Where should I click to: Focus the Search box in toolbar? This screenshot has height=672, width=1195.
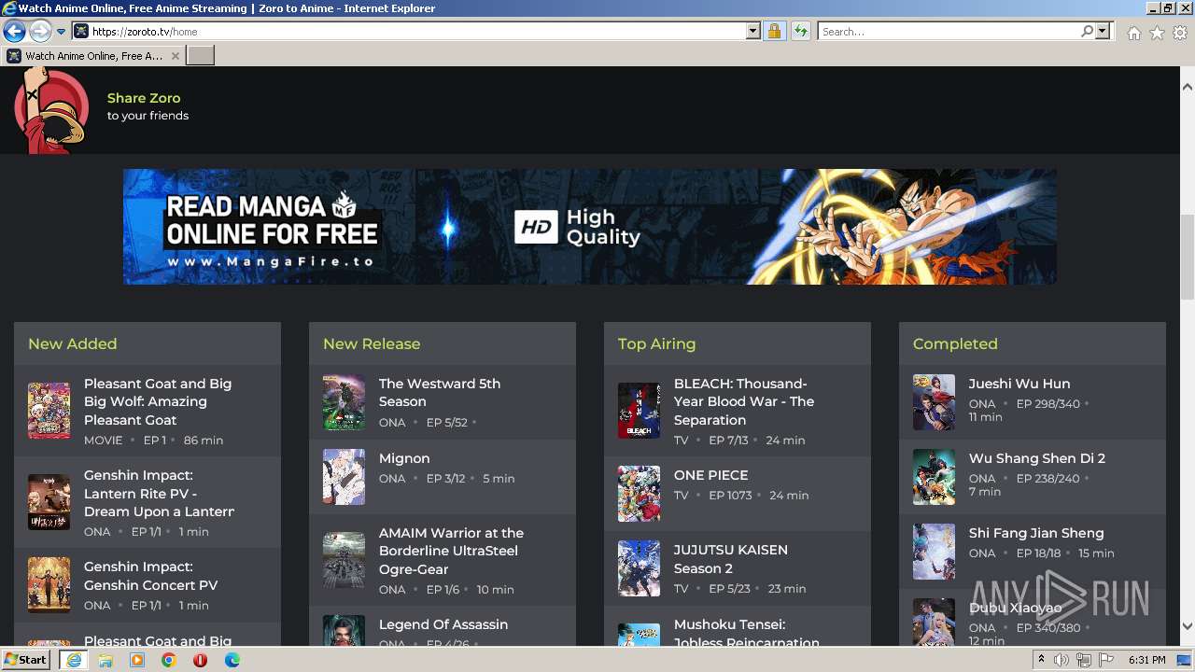(948, 32)
